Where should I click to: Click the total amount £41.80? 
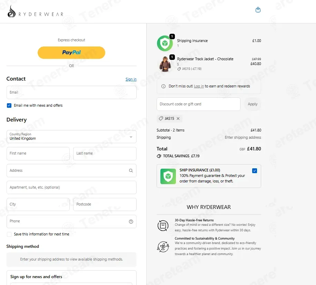point(254,149)
